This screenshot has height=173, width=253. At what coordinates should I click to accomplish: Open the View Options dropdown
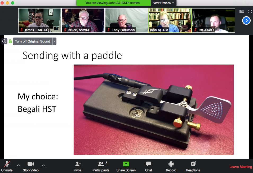coord(164,3)
